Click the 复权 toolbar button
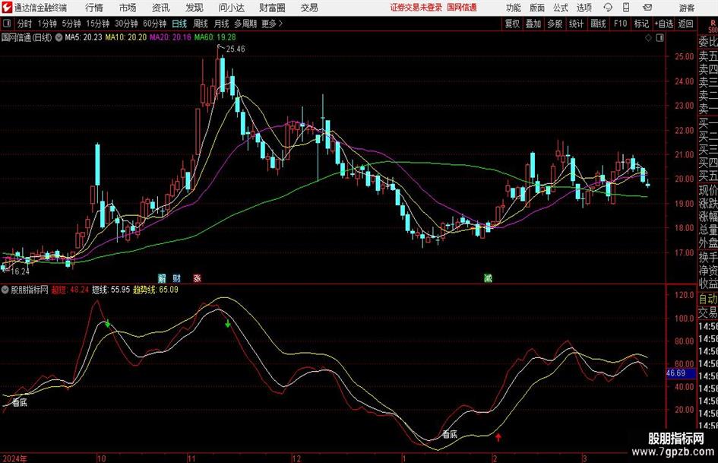Screen dimensions: 718x463 coord(512,24)
